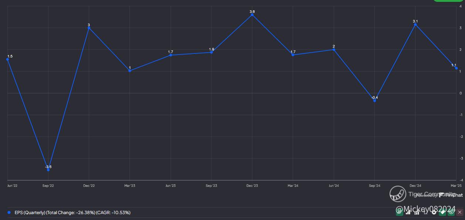Click the FinChat logo link
465x220 pixels.
pyautogui.click(x=451, y=195)
